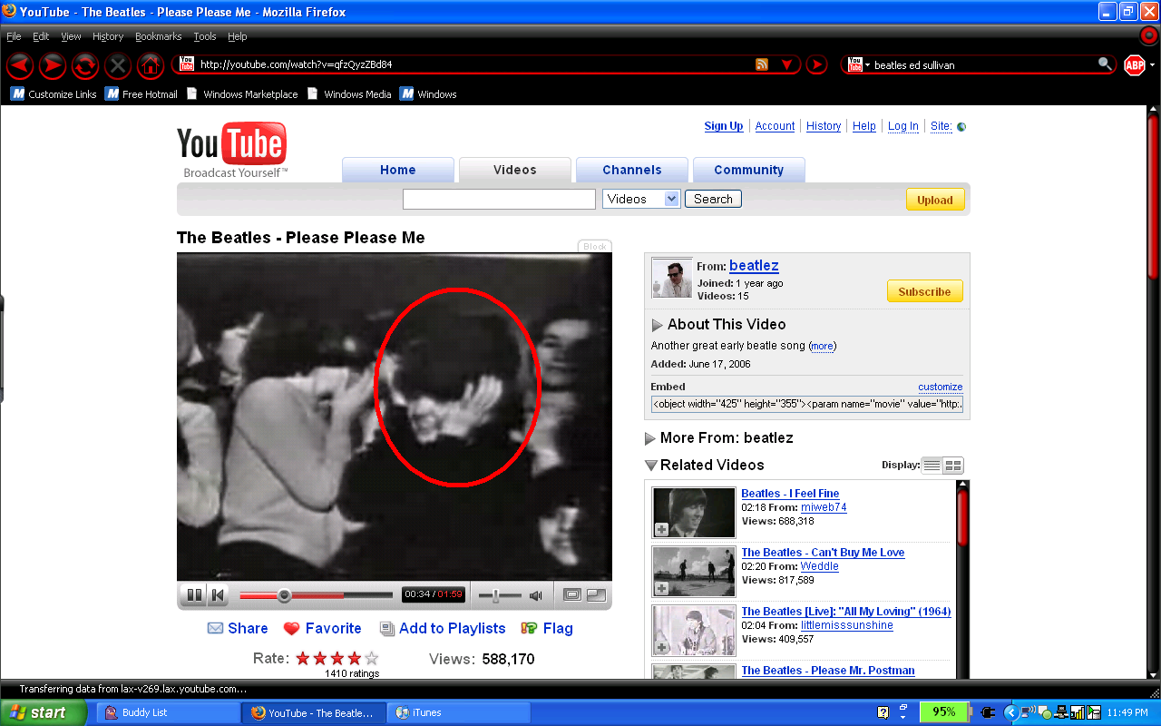Click the Sign Up link
The image size is (1161, 726).
(724, 126)
